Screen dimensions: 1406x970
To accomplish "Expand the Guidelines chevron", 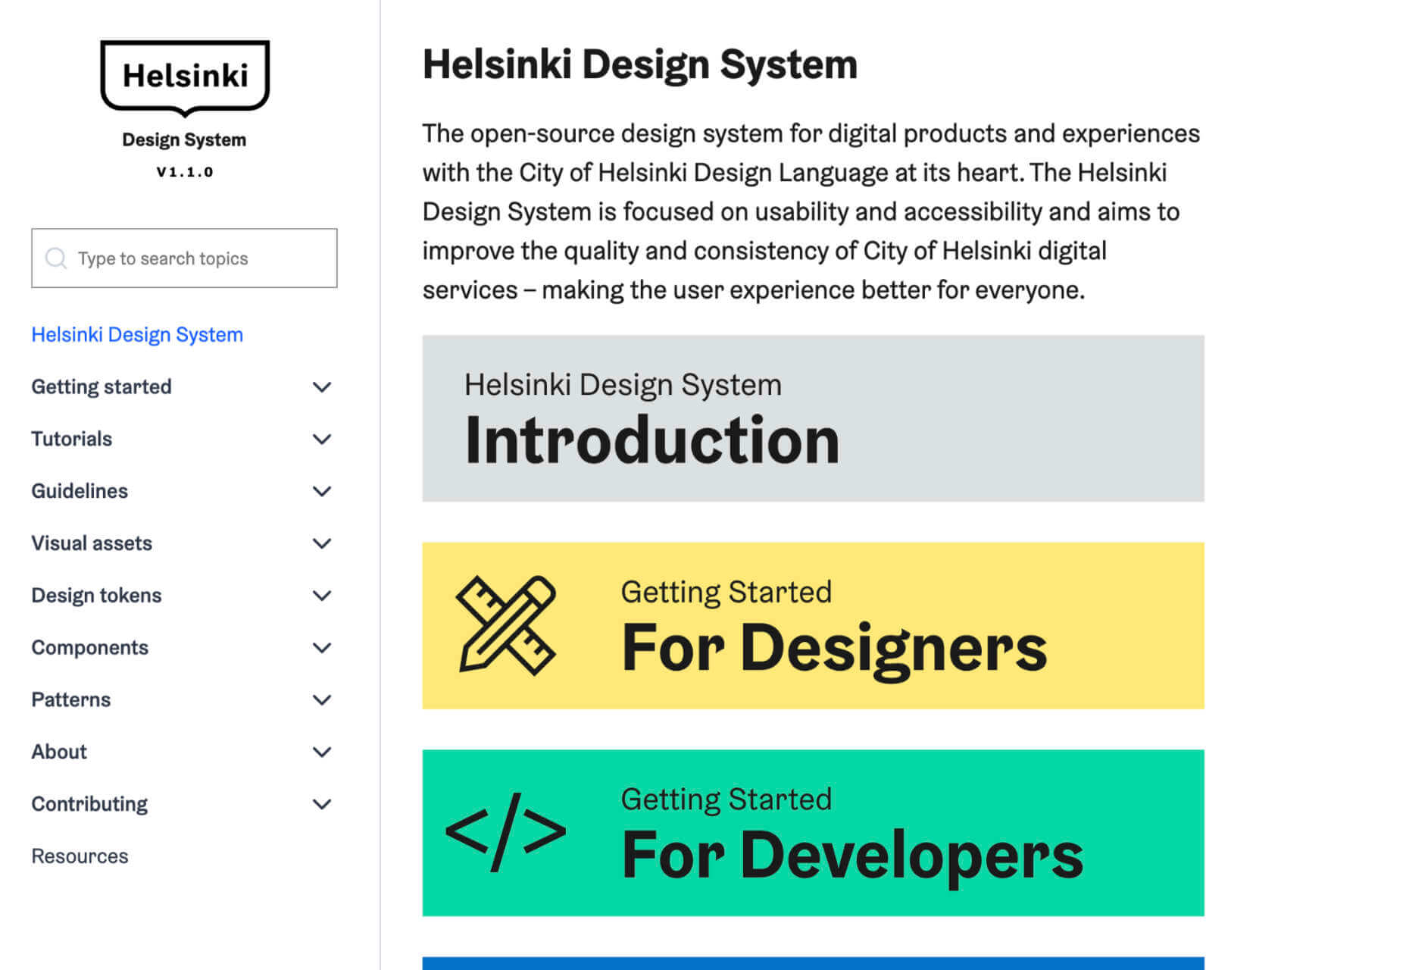I will [x=322, y=492].
